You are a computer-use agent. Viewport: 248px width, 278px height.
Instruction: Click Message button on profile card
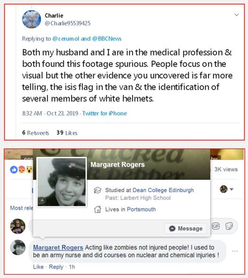tap(186, 228)
